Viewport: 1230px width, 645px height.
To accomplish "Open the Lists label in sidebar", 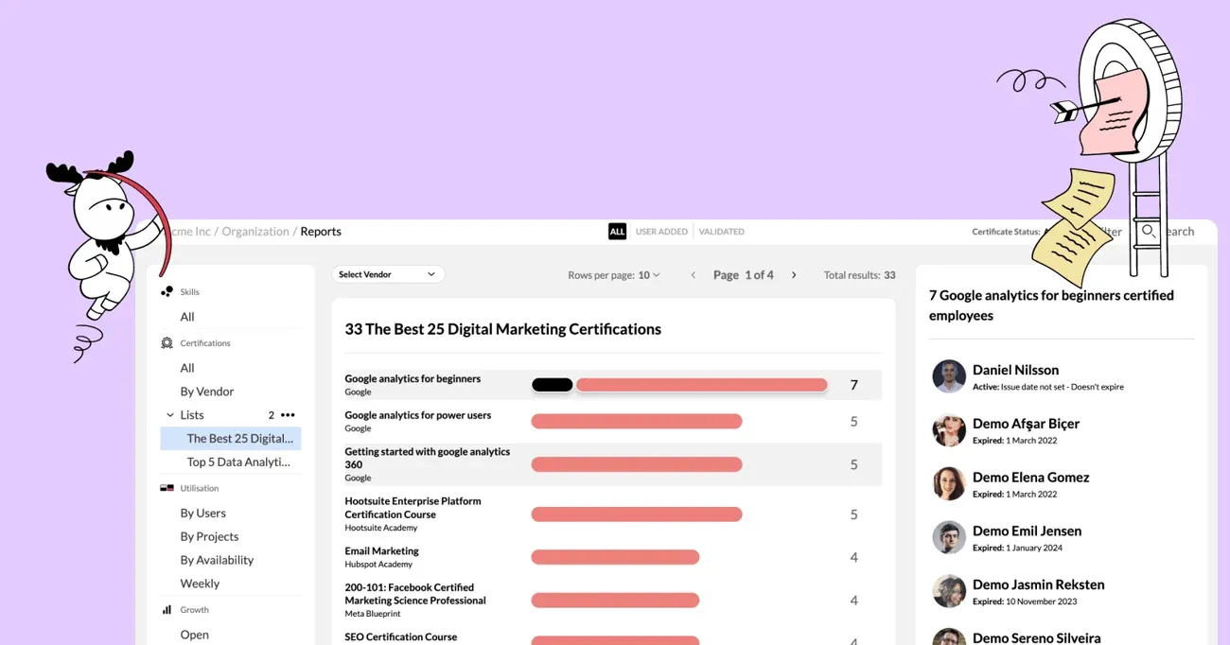I will pyautogui.click(x=192, y=415).
